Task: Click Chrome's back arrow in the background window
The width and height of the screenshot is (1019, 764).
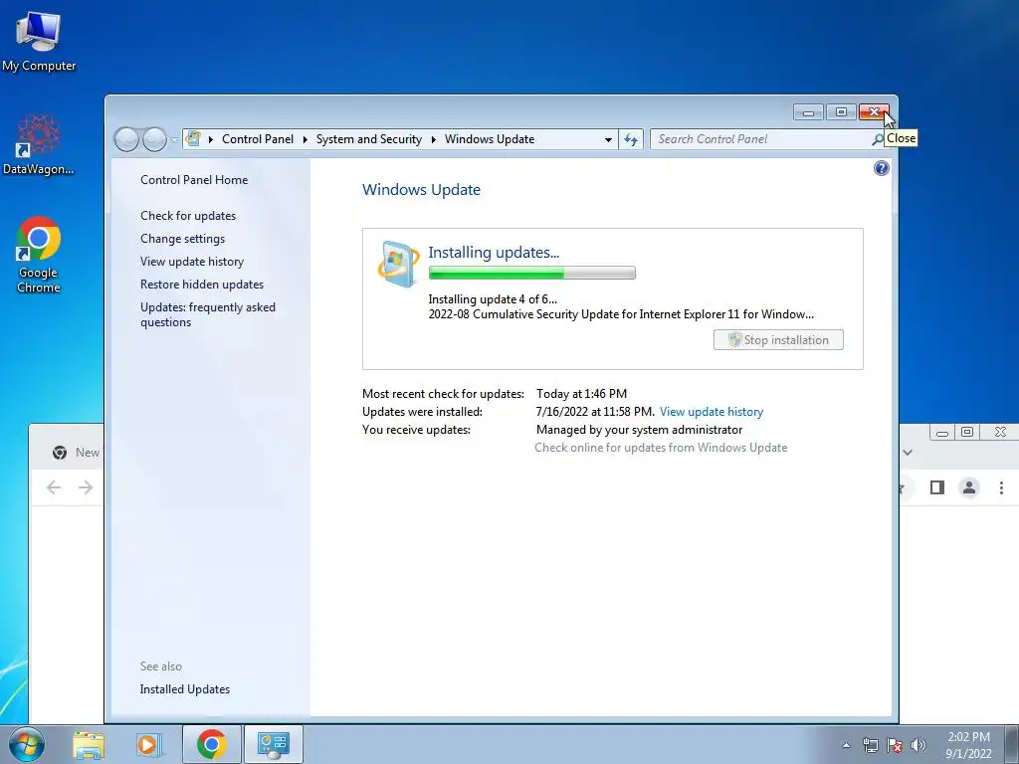Action: tap(54, 487)
